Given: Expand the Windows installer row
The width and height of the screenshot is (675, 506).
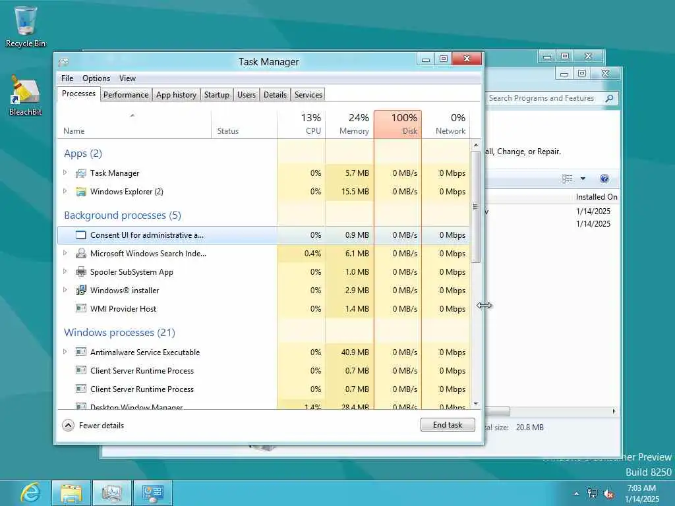Looking at the screenshot, I should point(65,290).
